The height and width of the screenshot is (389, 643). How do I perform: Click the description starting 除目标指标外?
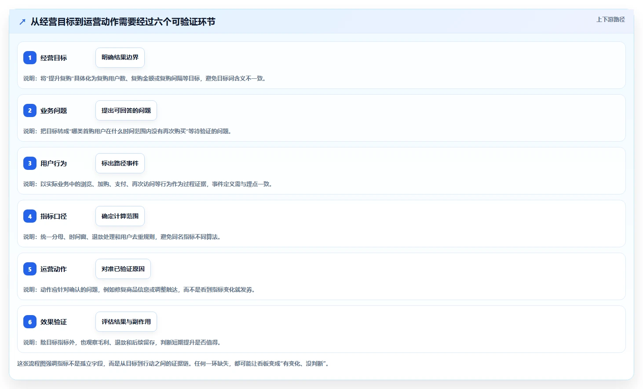pyautogui.click(x=122, y=342)
